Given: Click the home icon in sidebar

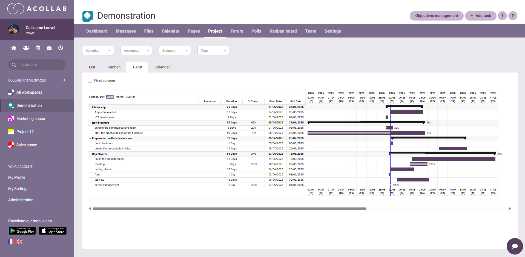Looking at the screenshot, I should pos(14,48).
